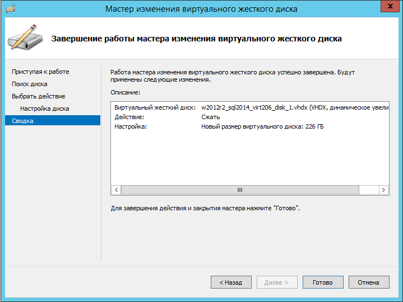Close the wizard with the X button
403x302 pixels.
click(x=390, y=6)
